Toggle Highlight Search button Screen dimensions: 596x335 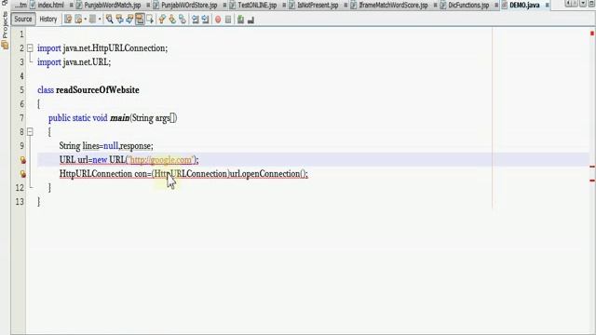(140, 20)
